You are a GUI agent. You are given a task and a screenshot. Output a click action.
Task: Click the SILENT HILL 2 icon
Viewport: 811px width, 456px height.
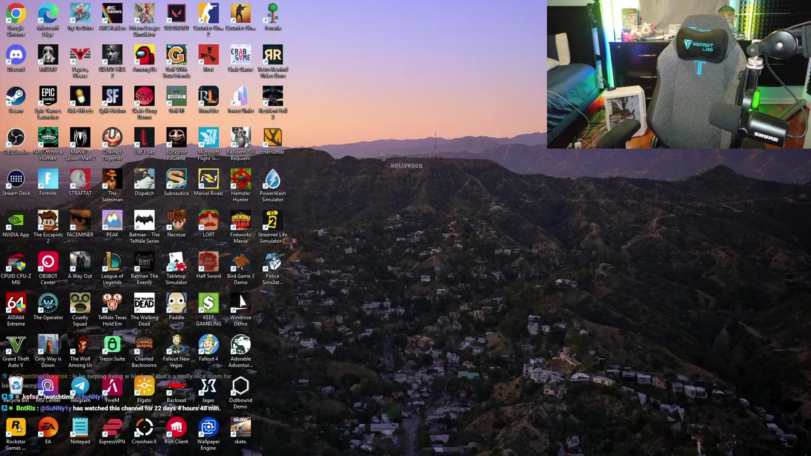pos(112,61)
